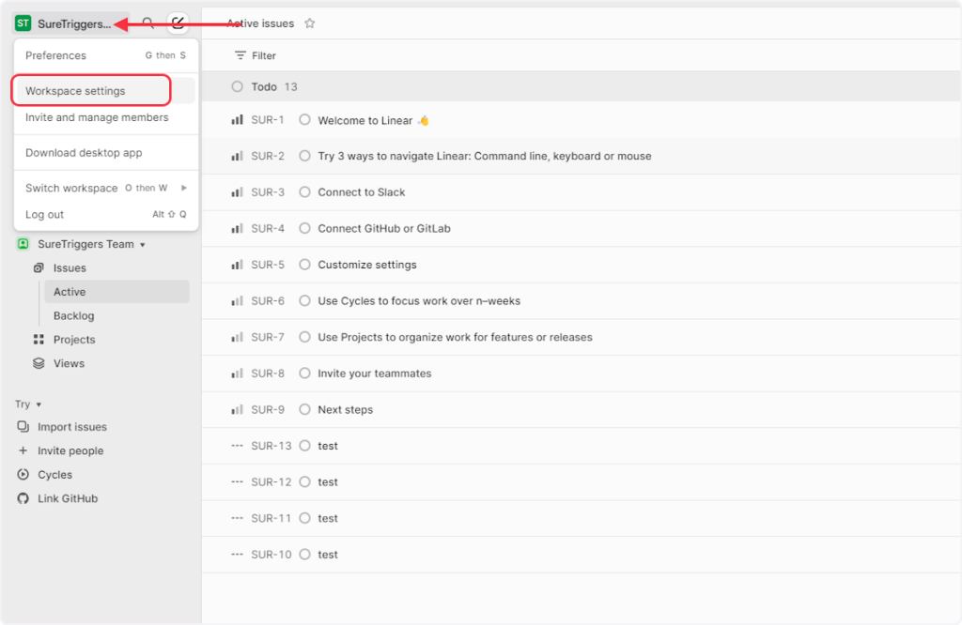Open the Filter button
962x625 pixels.
point(256,55)
